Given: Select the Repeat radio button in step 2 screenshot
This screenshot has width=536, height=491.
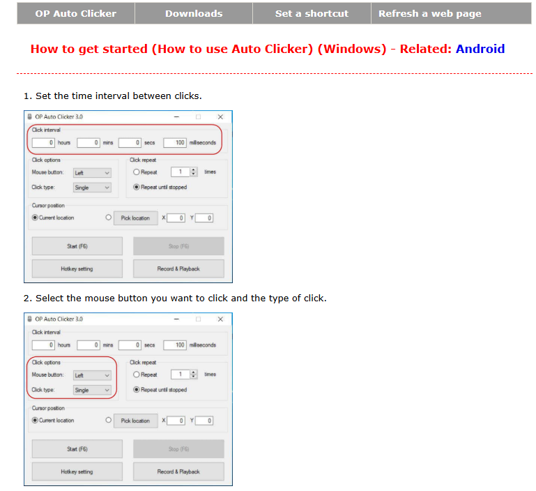Looking at the screenshot, I should [137, 375].
